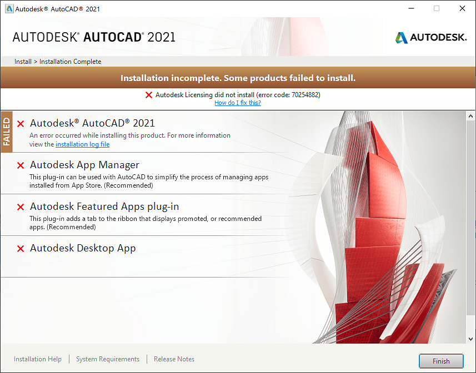
Task: Click the vertical FAILED label
Action: pos(7,132)
